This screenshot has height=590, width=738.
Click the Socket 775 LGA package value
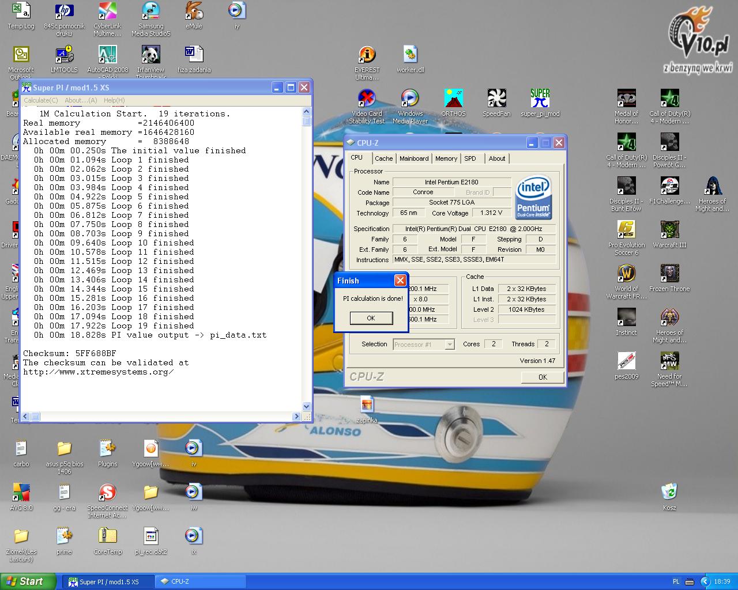(x=451, y=202)
